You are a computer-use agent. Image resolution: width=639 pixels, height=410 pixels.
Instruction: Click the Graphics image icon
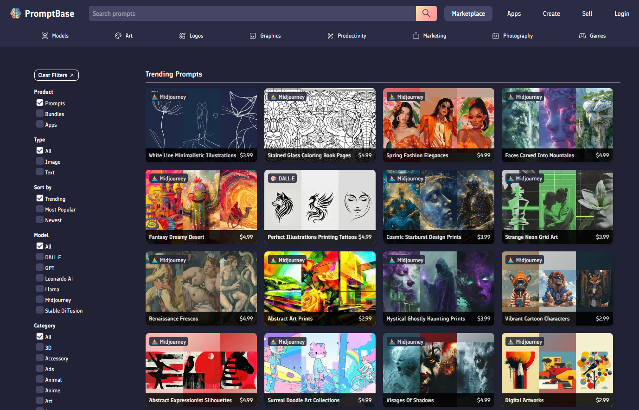[x=253, y=36]
